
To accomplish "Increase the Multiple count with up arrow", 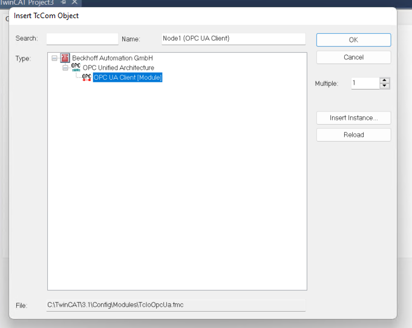I will [x=384, y=80].
